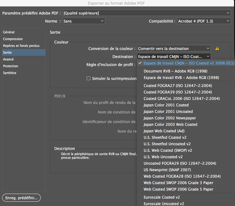Choose Document RVB - Adobe RGB (1998)
The width and height of the screenshot is (235, 206).
pos(186,71)
